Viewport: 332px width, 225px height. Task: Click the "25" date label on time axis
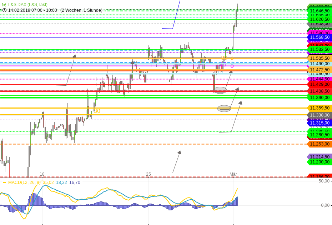[x=149, y=174]
